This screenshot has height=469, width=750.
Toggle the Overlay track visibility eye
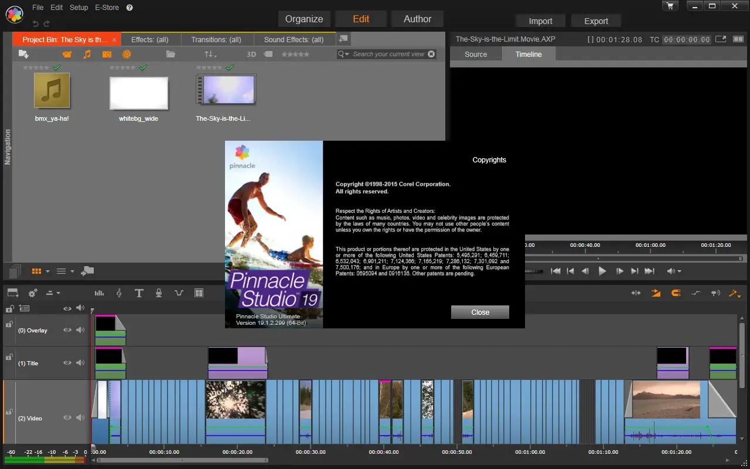coord(67,330)
